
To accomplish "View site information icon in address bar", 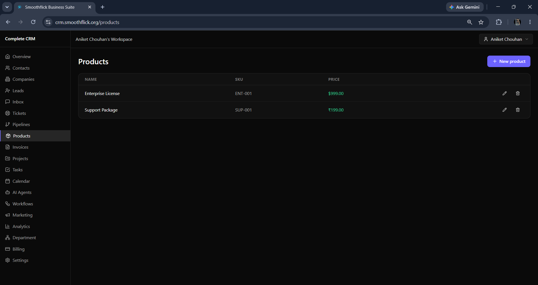I will [48, 22].
